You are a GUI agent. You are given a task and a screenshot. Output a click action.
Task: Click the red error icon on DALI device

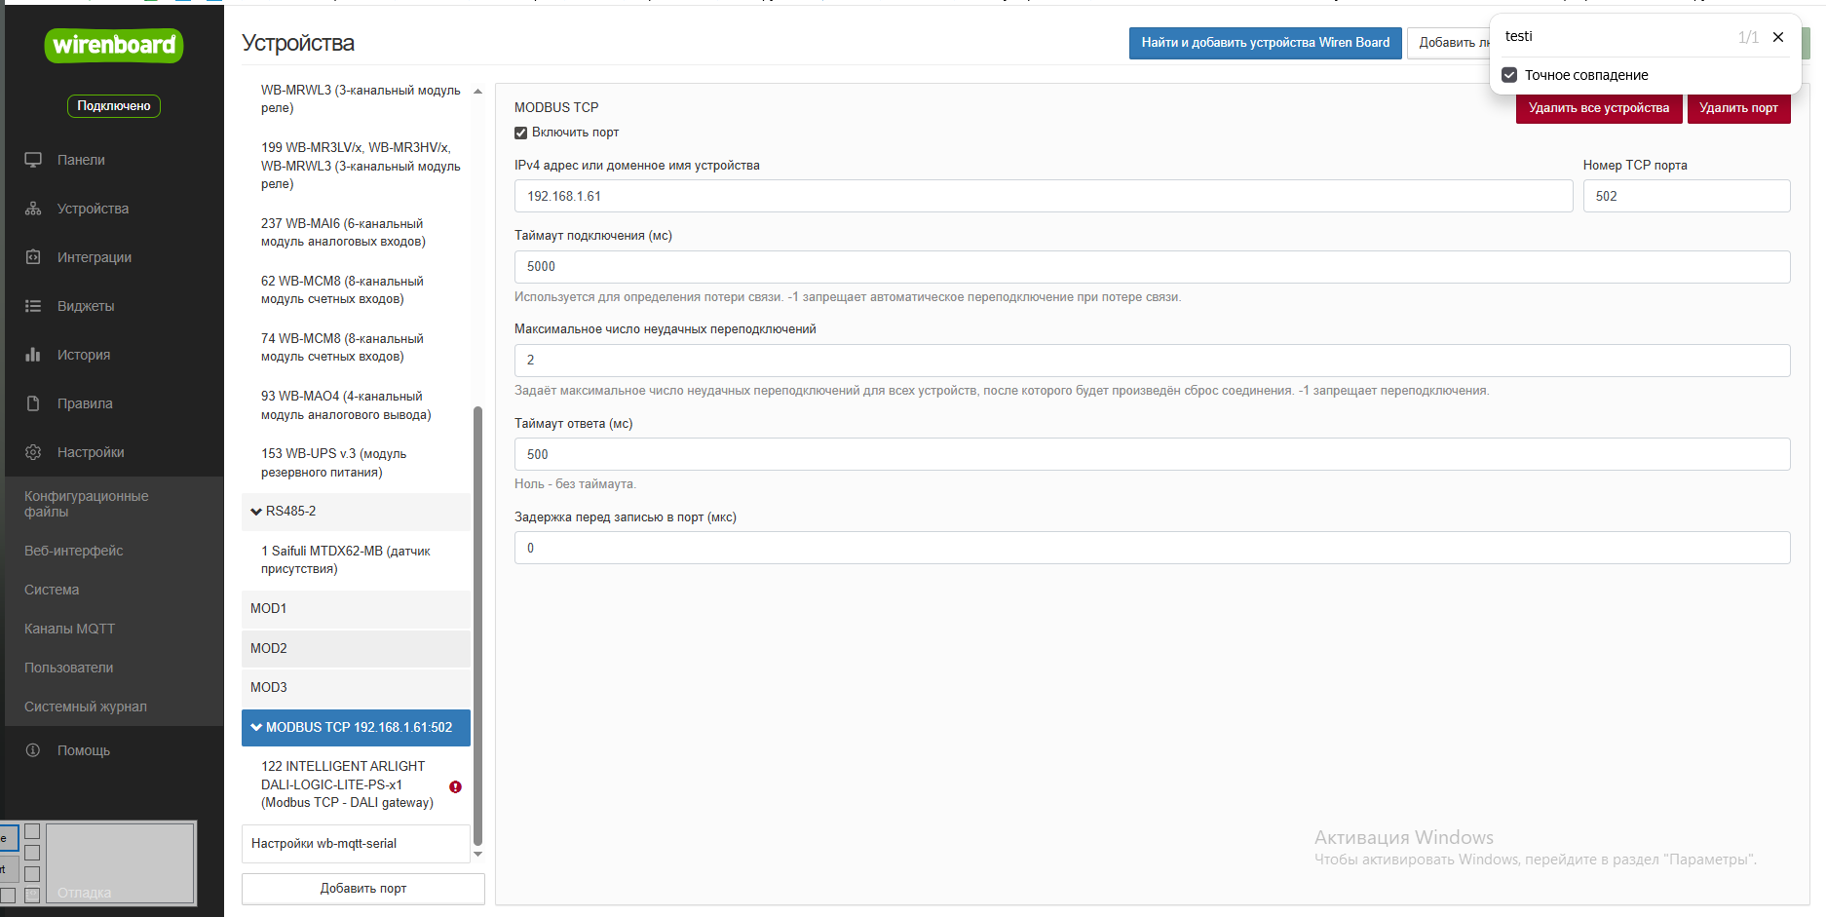click(x=455, y=786)
